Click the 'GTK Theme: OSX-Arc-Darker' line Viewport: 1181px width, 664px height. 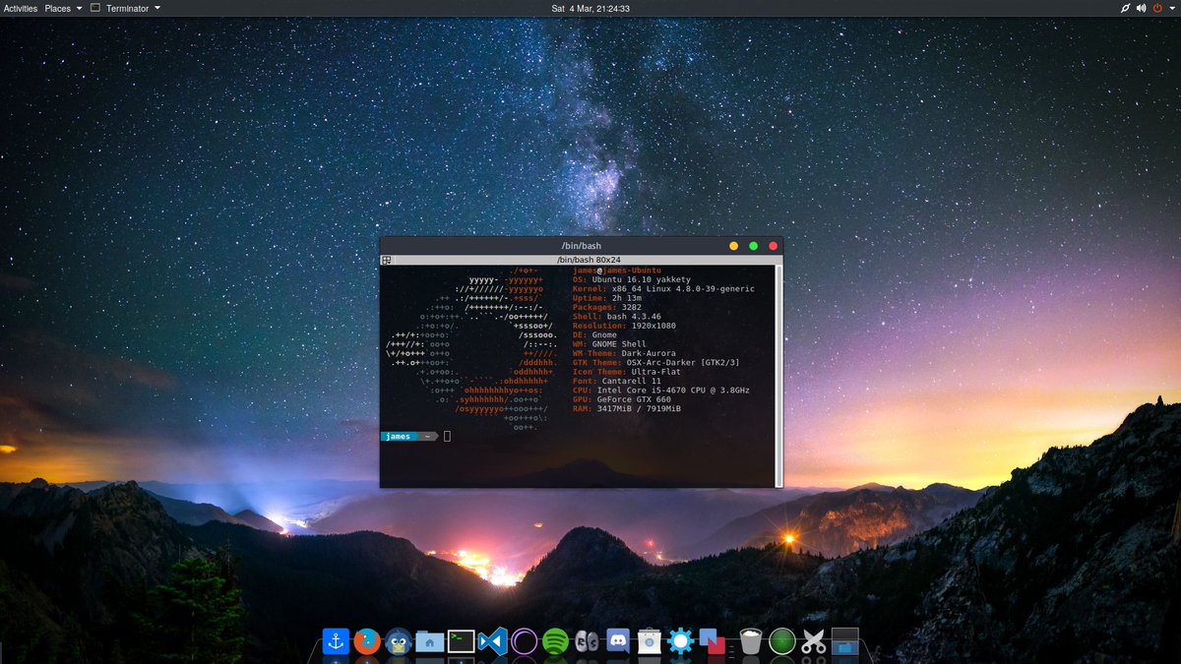tap(656, 362)
